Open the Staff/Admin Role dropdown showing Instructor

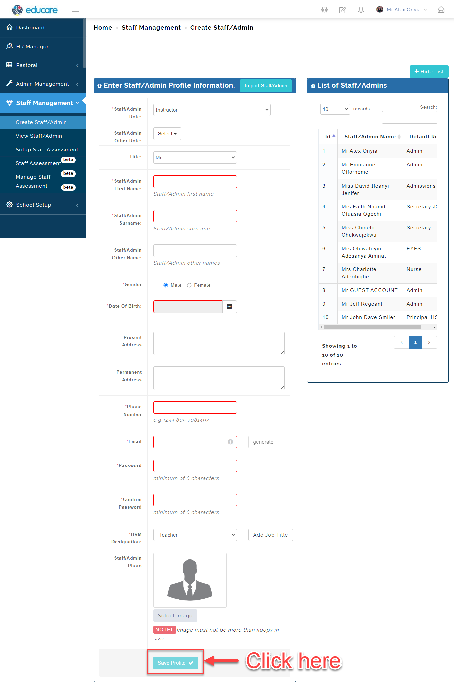[x=212, y=110]
